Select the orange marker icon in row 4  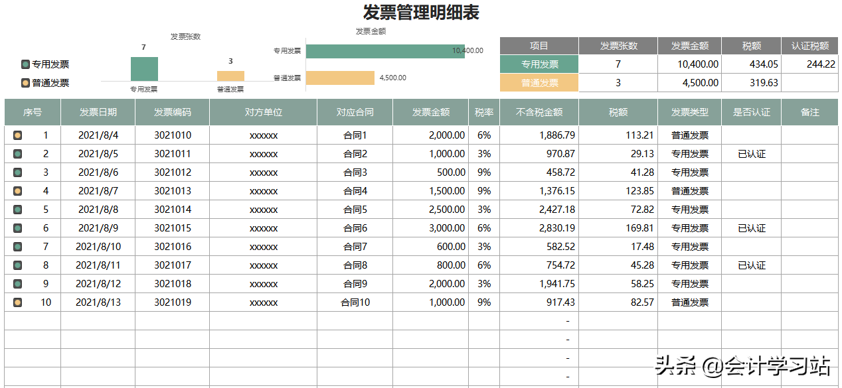tap(17, 191)
